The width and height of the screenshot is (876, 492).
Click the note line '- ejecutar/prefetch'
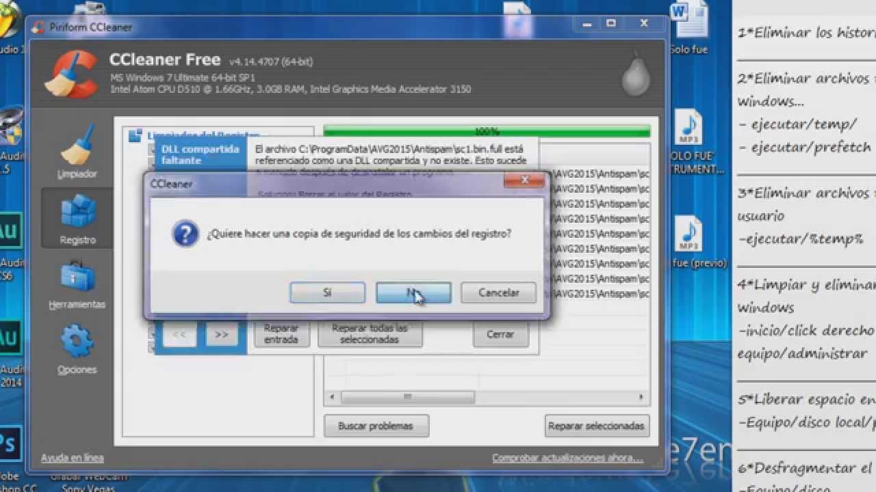coord(804,147)
